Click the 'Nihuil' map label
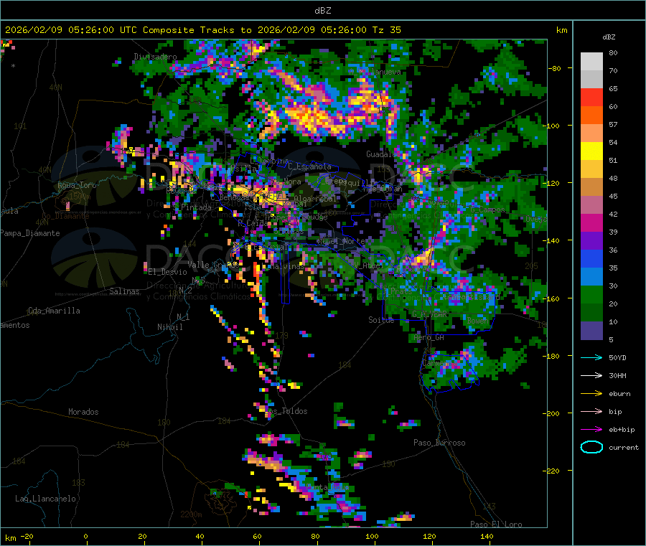This screenshot has width=646, height=546. pos(169,327)
